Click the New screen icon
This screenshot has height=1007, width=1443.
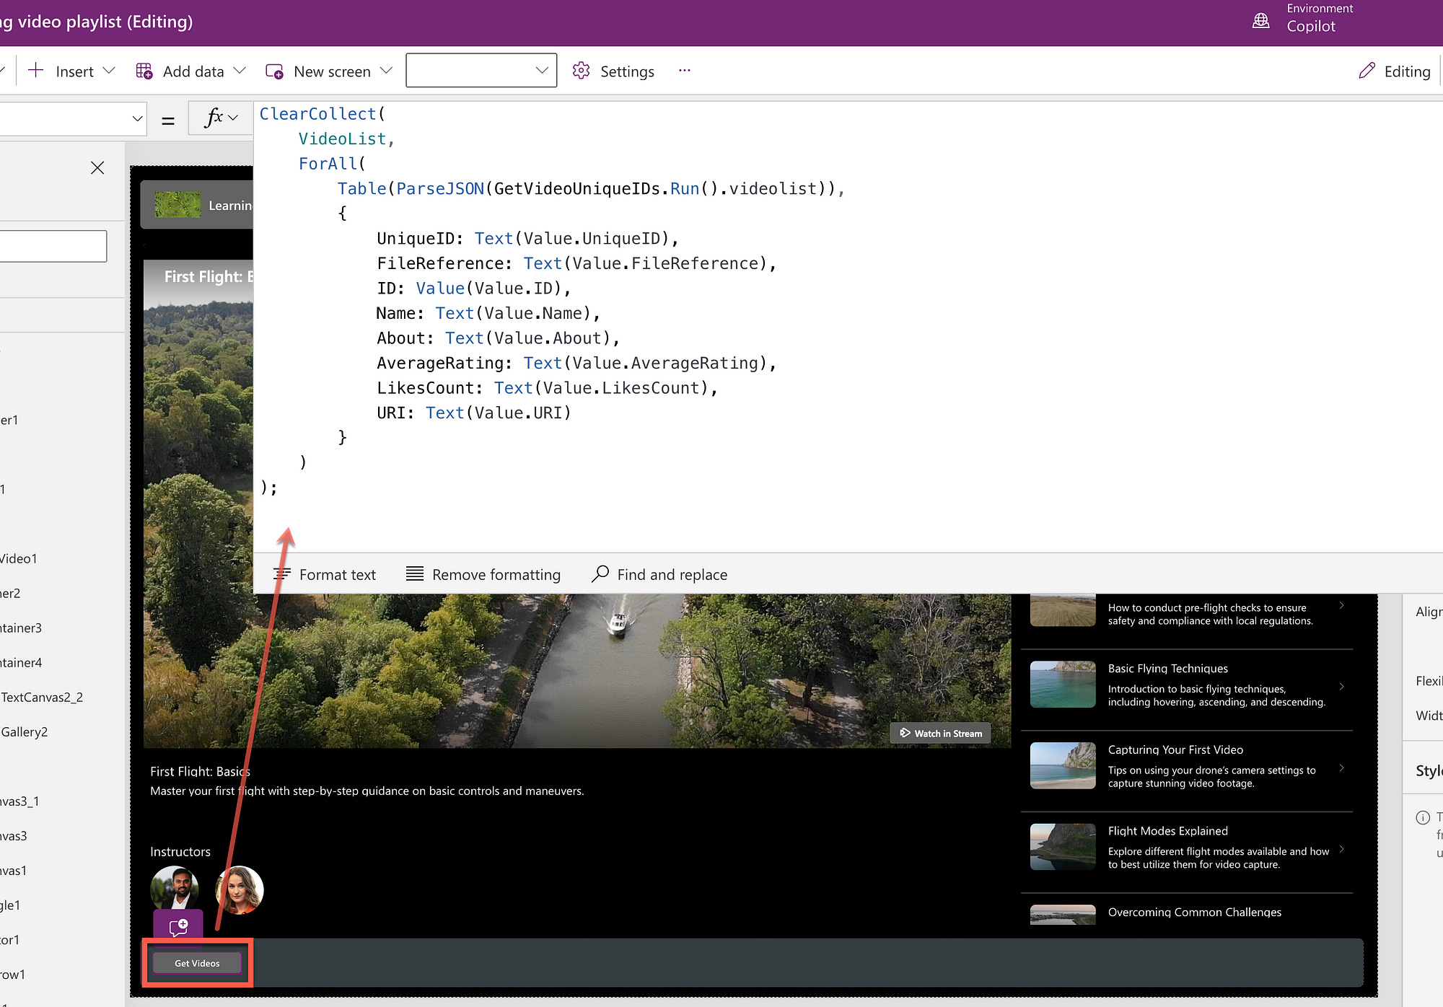click(274, 71)
